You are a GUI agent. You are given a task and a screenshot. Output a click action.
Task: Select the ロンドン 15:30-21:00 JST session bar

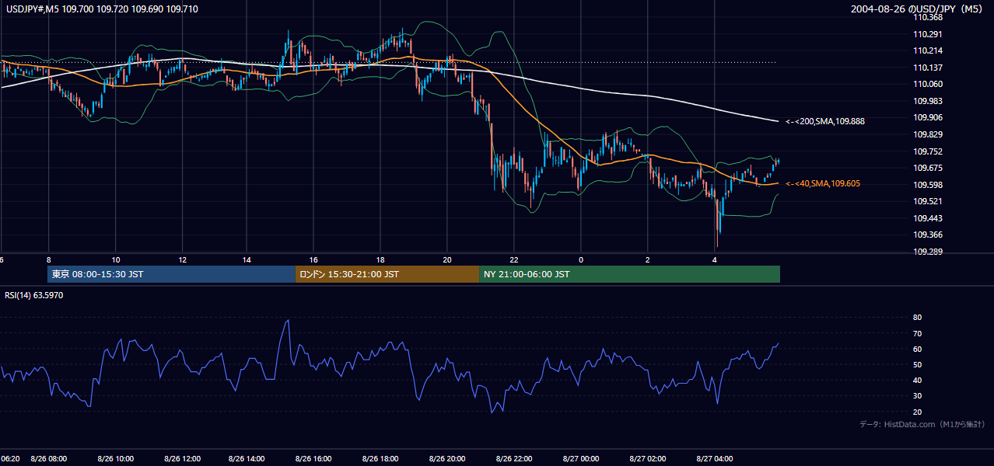point(387,274)
